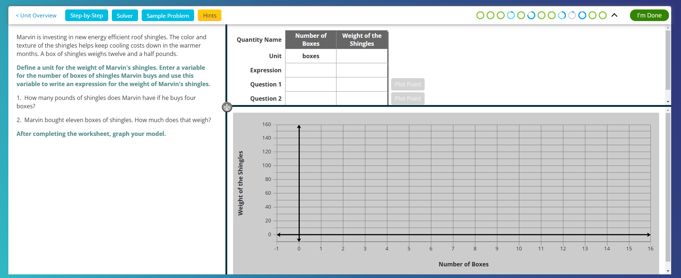681x278 pixels.
Task: Click the first green progress circle
Action: click(x=480, y=15)
